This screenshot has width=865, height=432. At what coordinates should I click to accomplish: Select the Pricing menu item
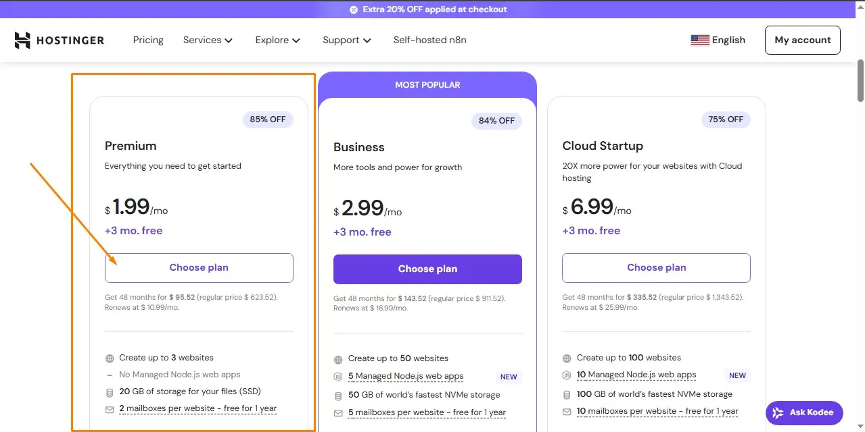coord(147,40)
